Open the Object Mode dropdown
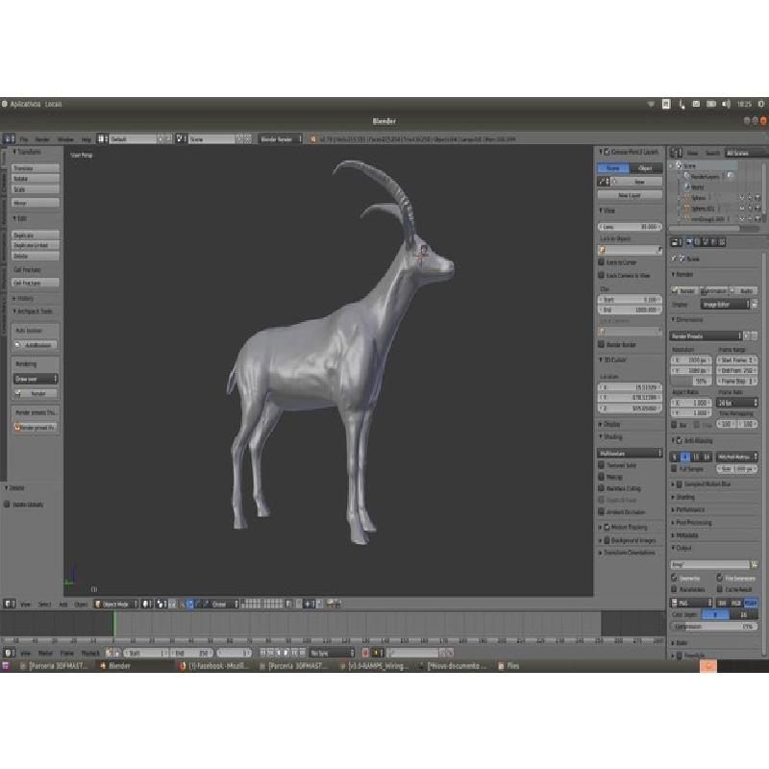Screen dimensions: 769x769 [x=115, y=604]
